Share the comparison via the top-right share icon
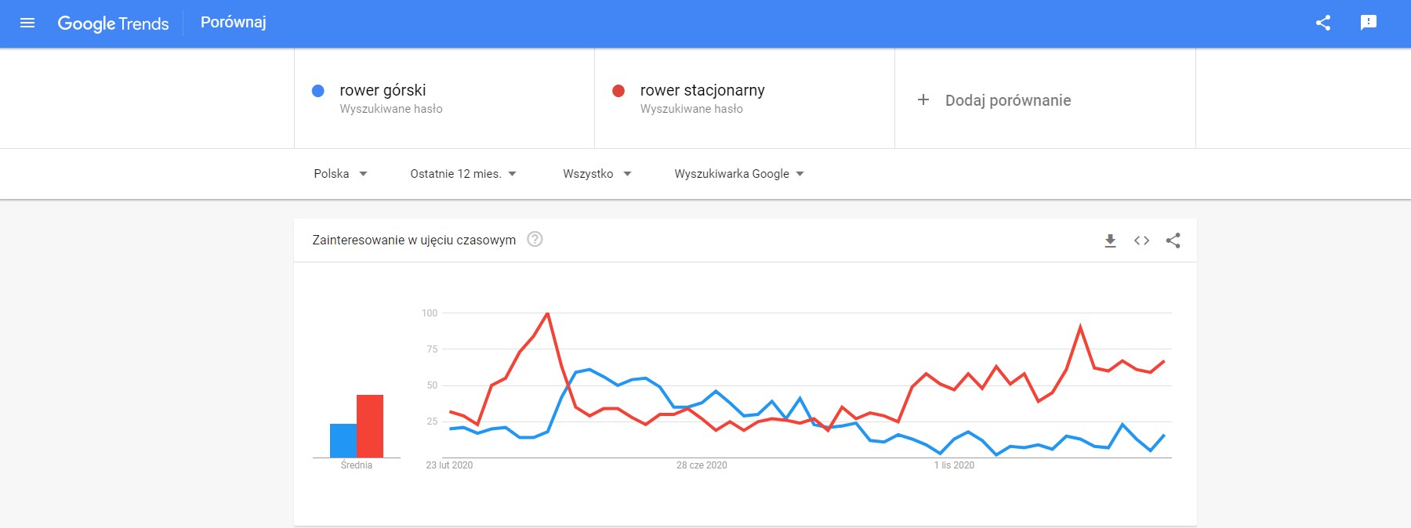This screenshot has width=1411, height=528. [x=1323, y=23]
